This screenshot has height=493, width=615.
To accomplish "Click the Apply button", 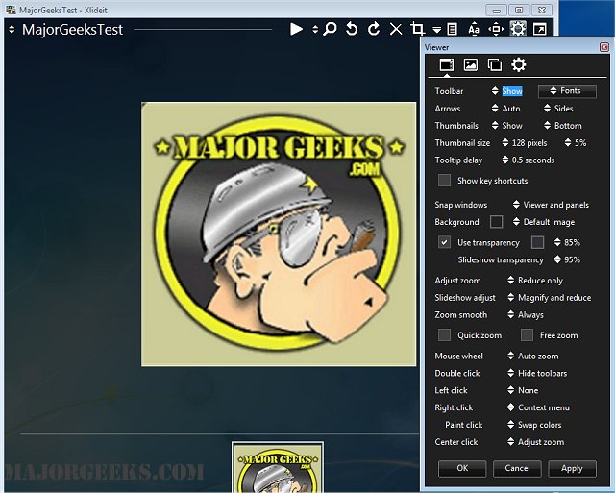I will 572,468.
